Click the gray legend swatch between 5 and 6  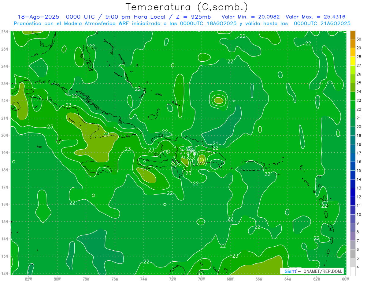pos(353,254)
